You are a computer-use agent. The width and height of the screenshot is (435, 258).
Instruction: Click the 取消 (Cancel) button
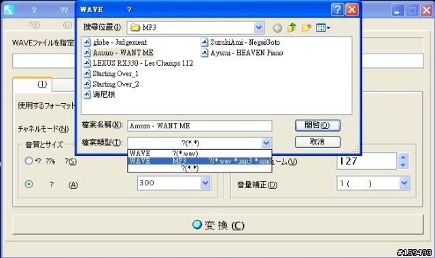317,142
